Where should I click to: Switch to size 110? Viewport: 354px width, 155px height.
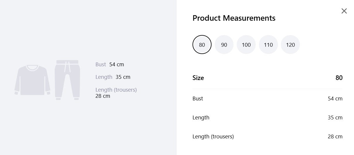(x=268, y=45)
